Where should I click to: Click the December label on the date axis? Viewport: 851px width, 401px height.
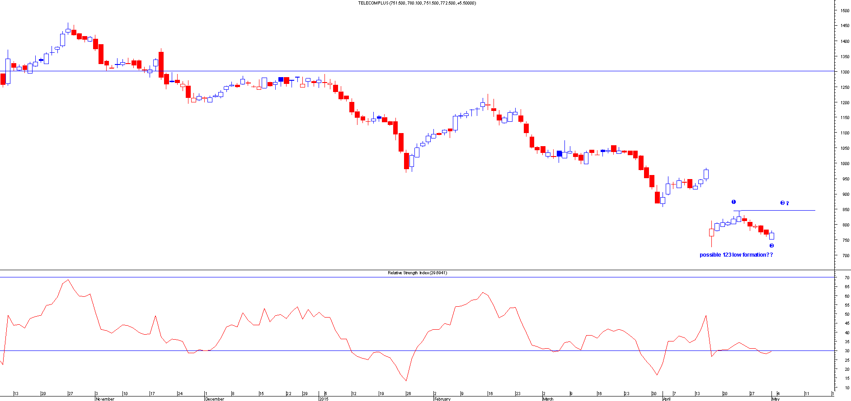click(214, 399)
